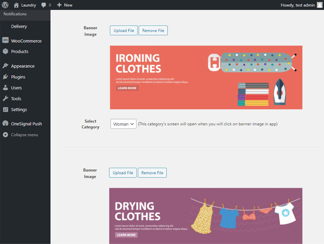The height and width of the screenshot is (244, 324).
Task: Click Upload File for the ironing banner
Action: [x=123, y=31]
